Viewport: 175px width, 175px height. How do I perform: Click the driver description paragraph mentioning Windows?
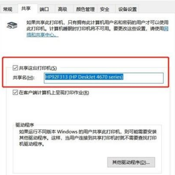(88, 138)
